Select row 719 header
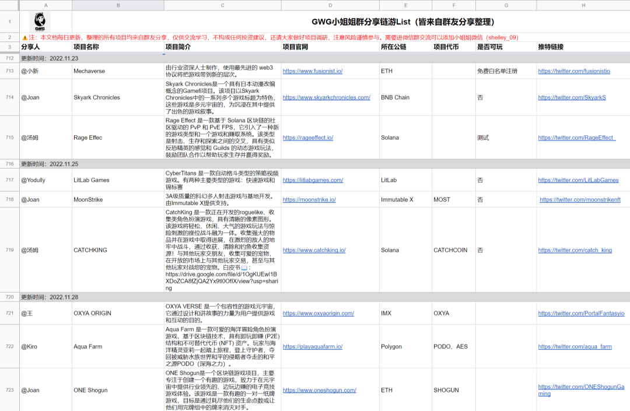This screenshot has width=630, height=411. 10,250
